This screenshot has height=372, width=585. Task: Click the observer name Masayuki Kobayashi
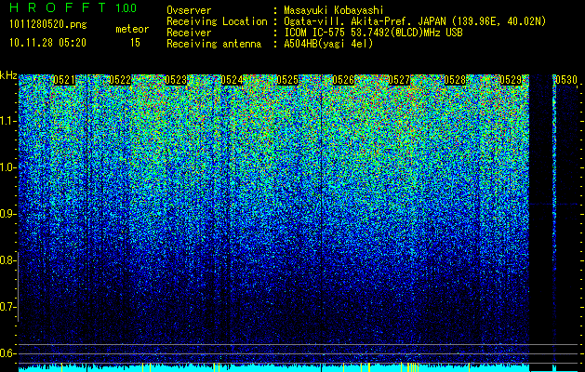[334, 10]
